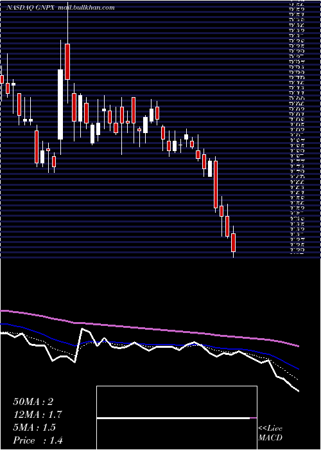321x450 pixels.
Task: Click the "Price : 1.4" label
Action: tap(38, 440)
